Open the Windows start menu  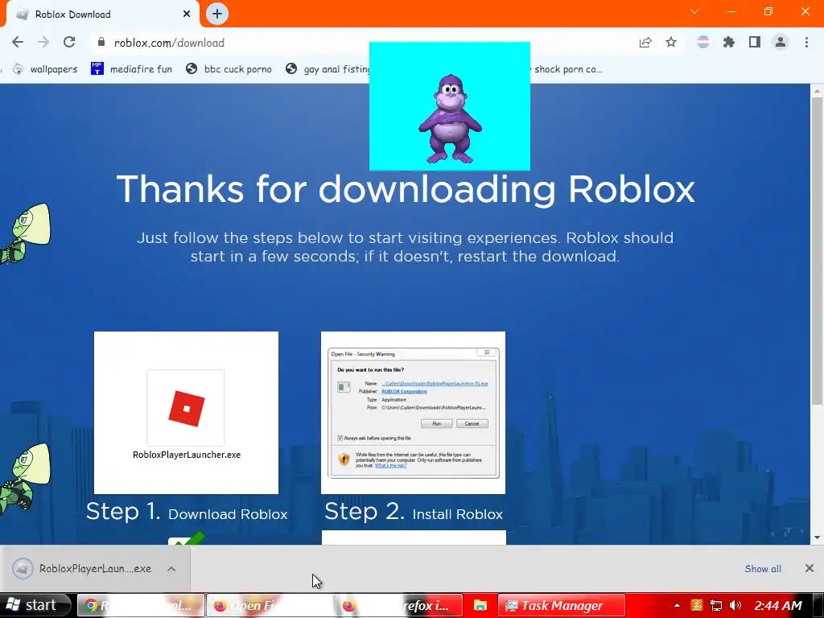pyautogui.click(x=35, y=605)
